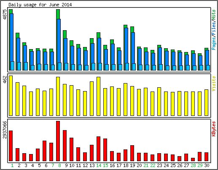Screen dimensions: 218x170
Task: Click day label '12' on the axis
Action: coord(85,165)
